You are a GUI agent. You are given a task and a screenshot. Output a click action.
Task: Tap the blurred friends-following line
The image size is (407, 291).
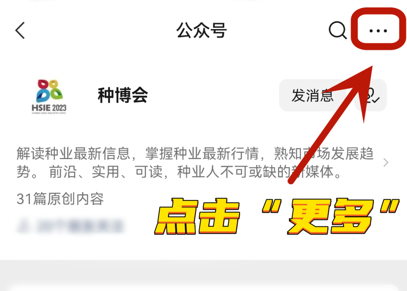[70, 226]
